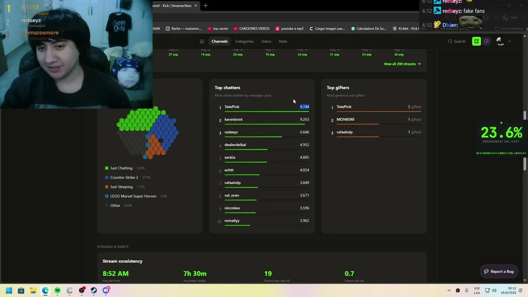Go to the StreamerStats home icon
This screenshot has width=528, height=297.
(x=202, y=41)
